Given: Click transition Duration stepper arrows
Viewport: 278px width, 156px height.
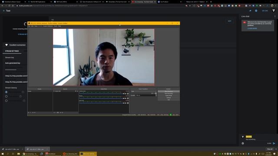Looking at the screenshot, I should tap(156, 95).
